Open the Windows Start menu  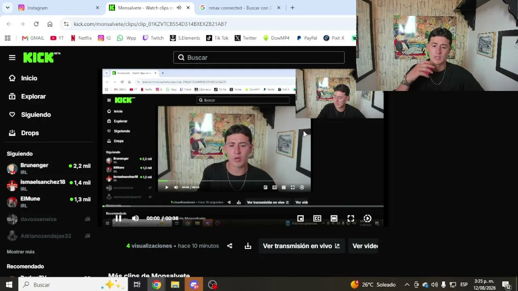tap(9, 285)
